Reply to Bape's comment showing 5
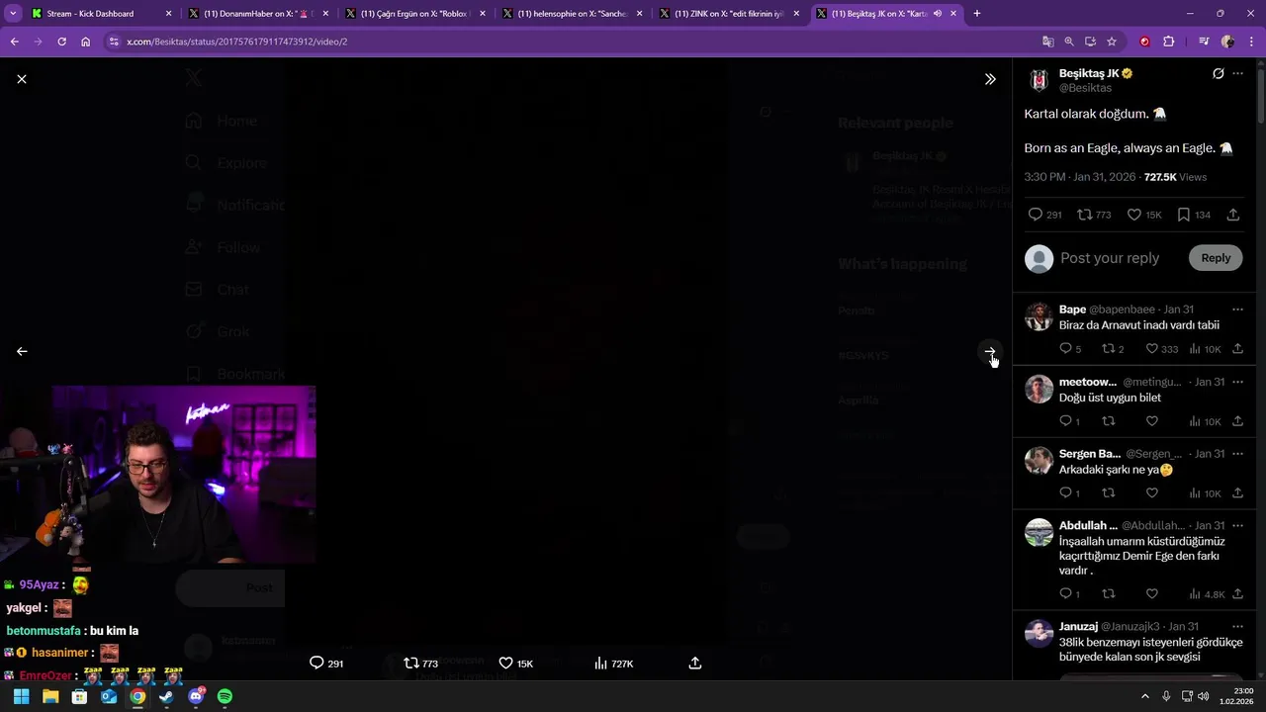This screenshot has width=1266, height=712. pos(1069,349)
